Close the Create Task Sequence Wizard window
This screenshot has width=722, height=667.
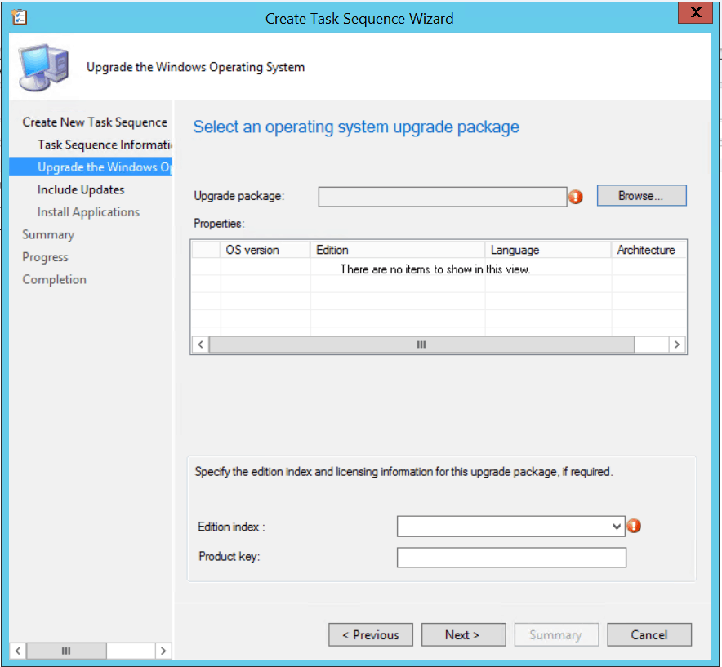[696, 12]
